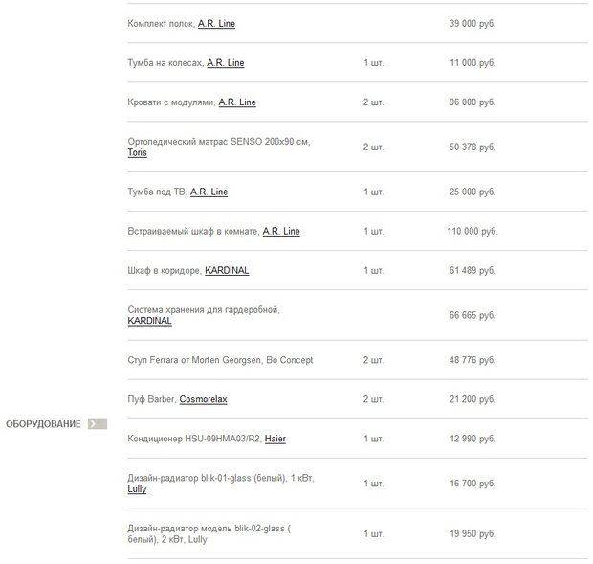Image resolution: width=593 pixels, height=564 pixels.
Task: Click the 2 шт. quantity for Пуф Barber
Action: [374, 399]
